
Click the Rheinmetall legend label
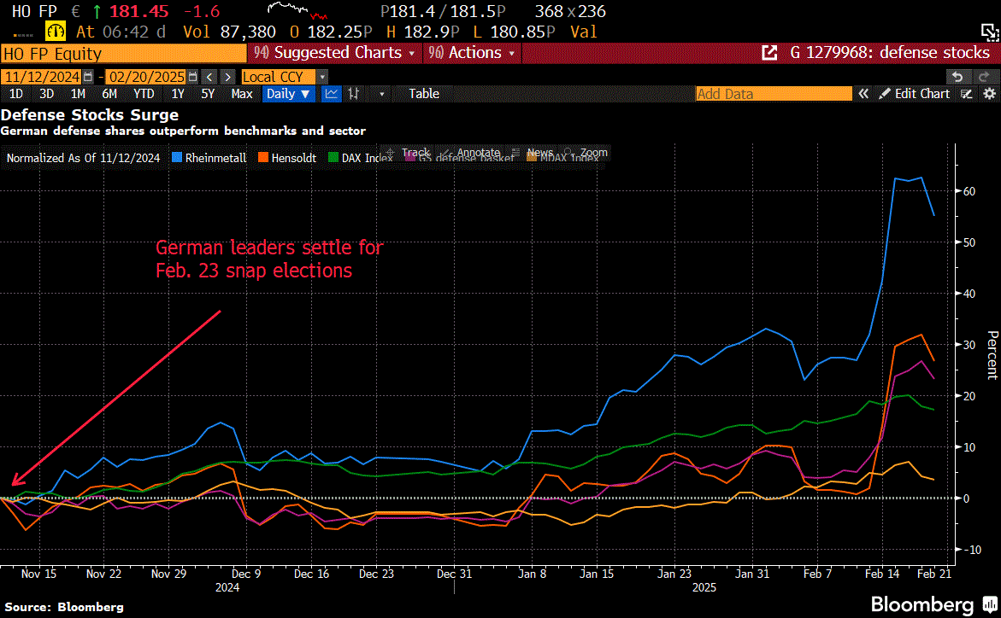click(x=215, y=158)
